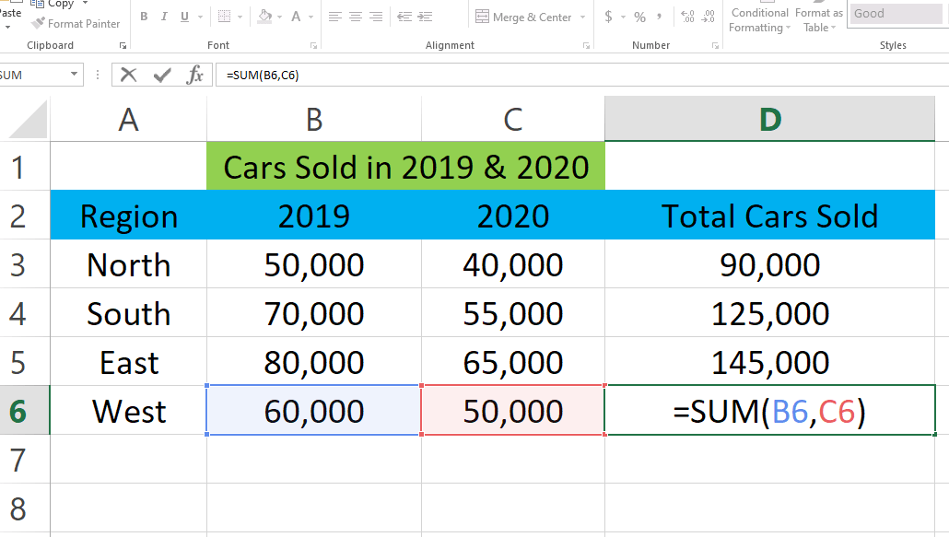Open the Insert Function fx icon

click(194, 75)
